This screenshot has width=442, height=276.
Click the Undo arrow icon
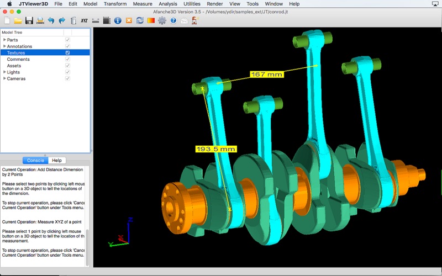51,21
